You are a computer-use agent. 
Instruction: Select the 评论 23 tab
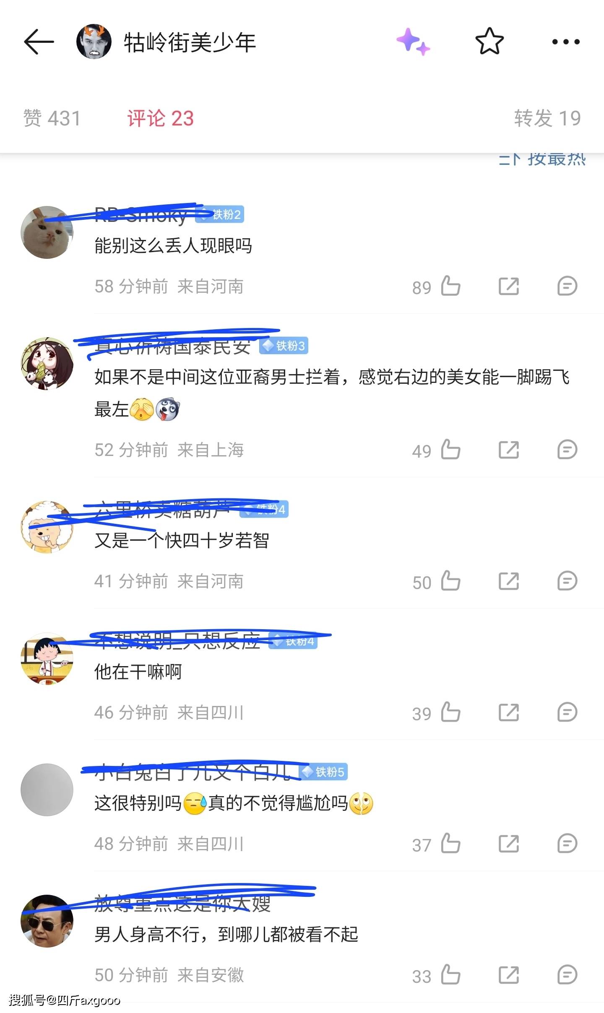pyautogui.click(x=161, y=118)
